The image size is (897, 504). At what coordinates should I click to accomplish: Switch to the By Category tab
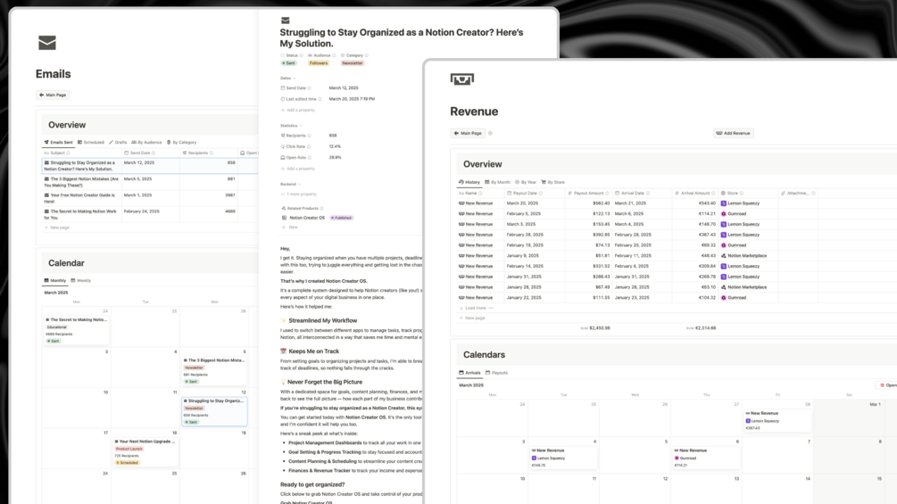click(181, 143)
